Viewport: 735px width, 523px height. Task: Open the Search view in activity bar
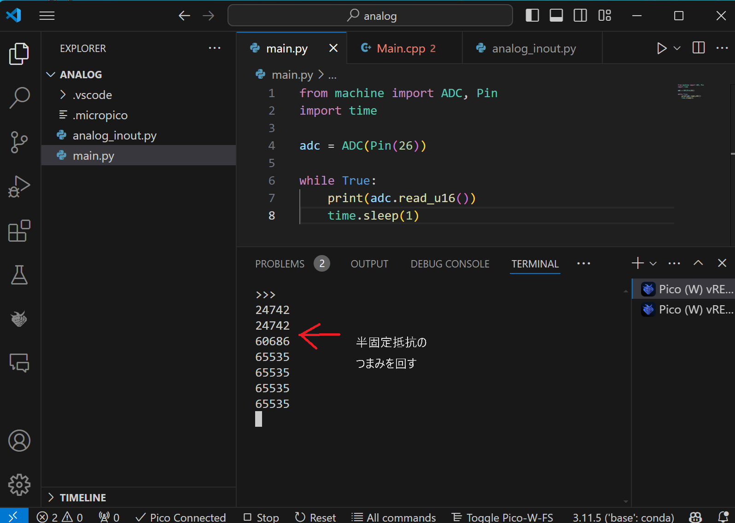coord(19,98)
